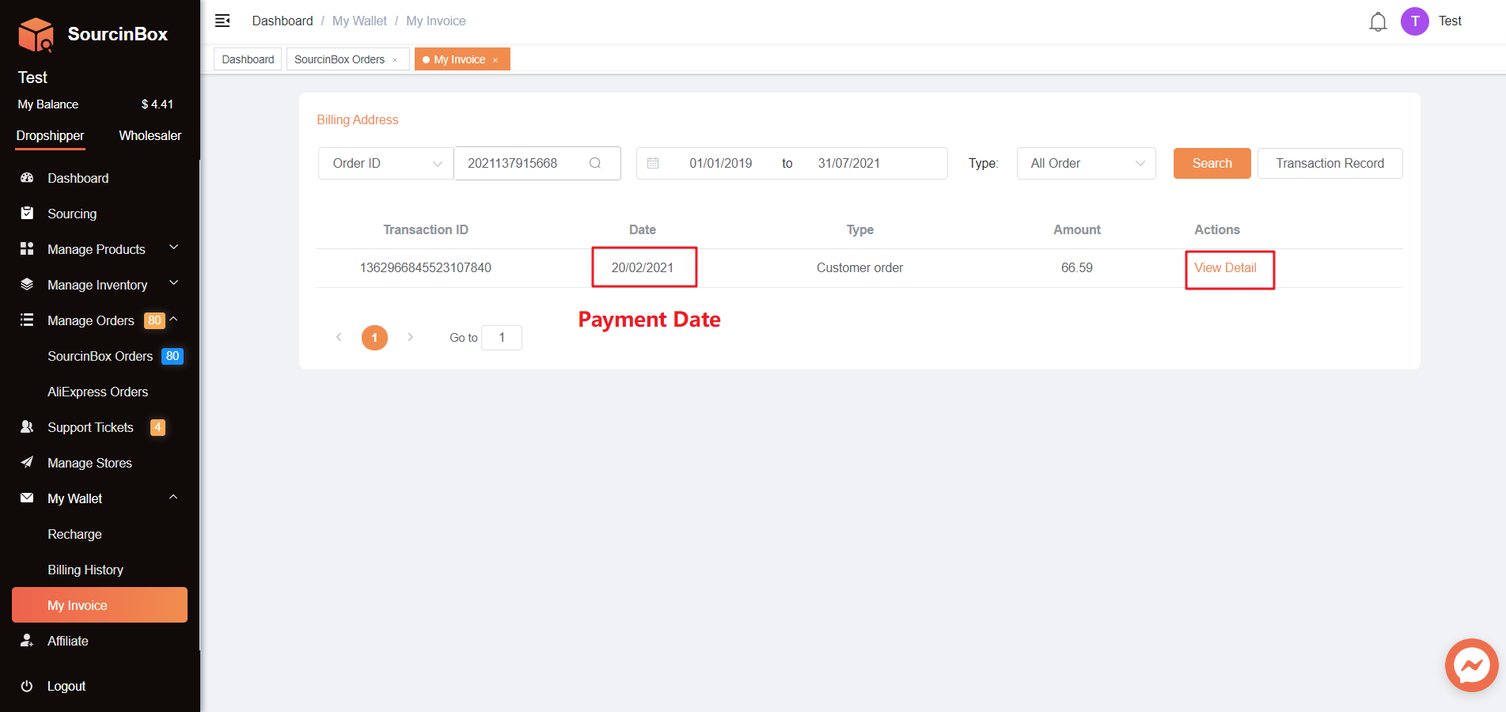The width and height of the screenshot is (1506, 712).
Task: Click the Manage Products grid icon
Action: (x=27, y=248)
